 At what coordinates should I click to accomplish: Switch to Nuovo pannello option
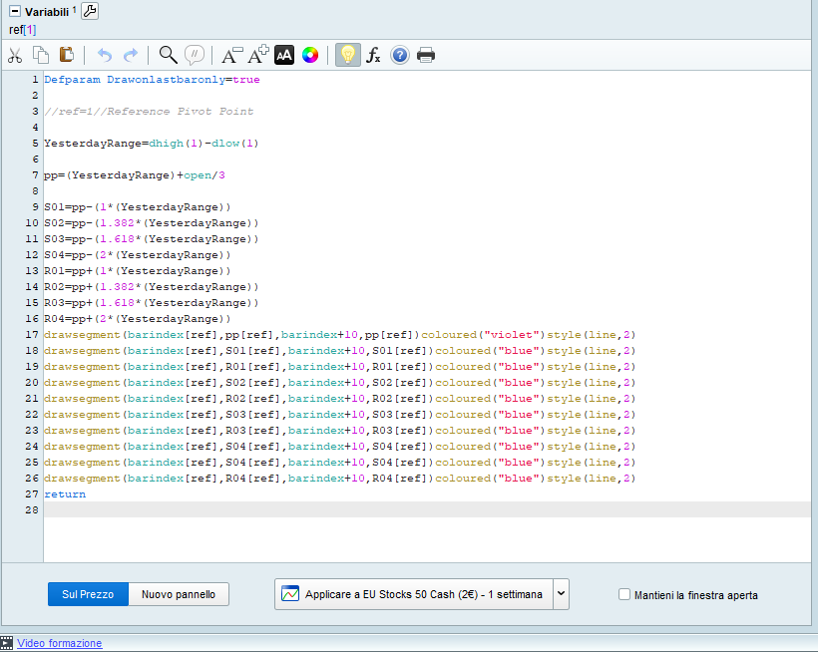[x=179, y=594]
